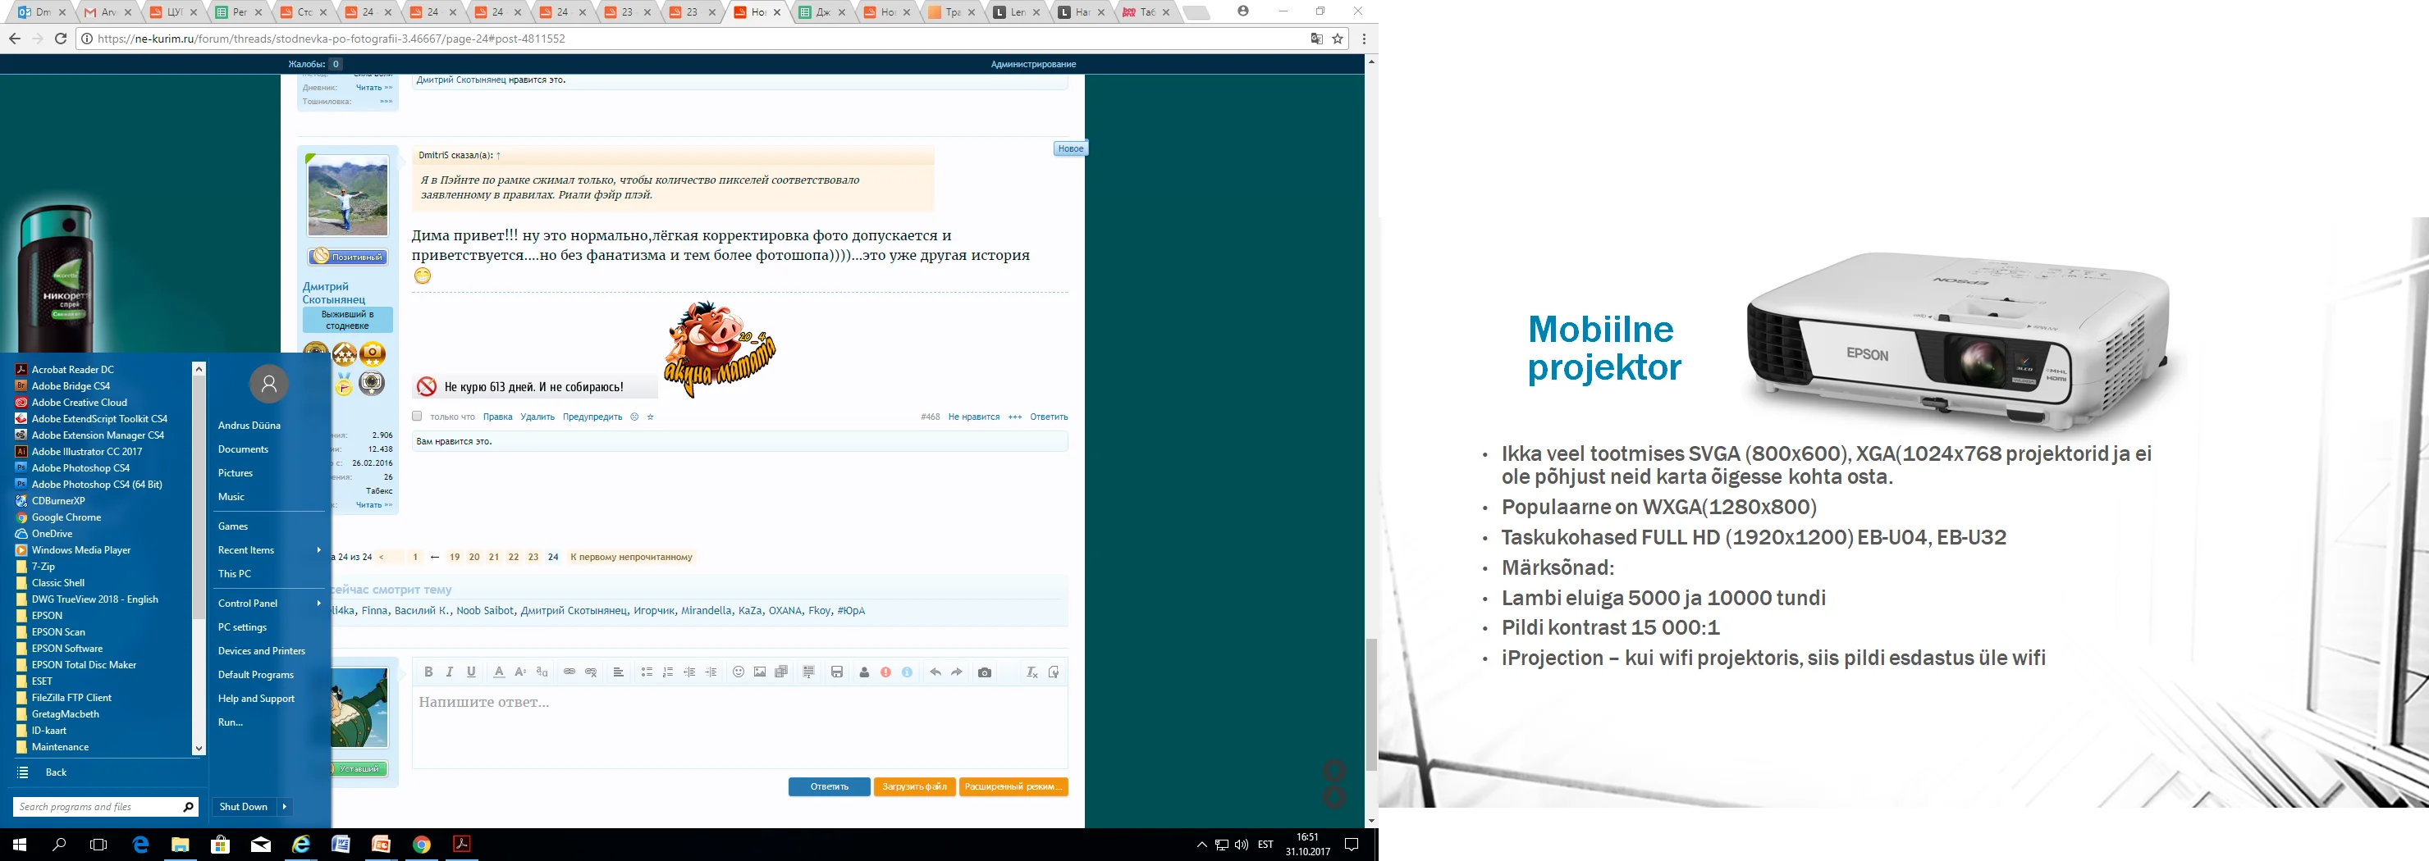Insert media with film icon

click(x=782, y=672)
